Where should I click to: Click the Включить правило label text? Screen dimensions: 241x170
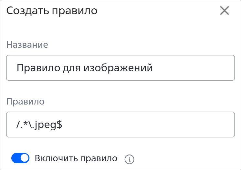76,158
